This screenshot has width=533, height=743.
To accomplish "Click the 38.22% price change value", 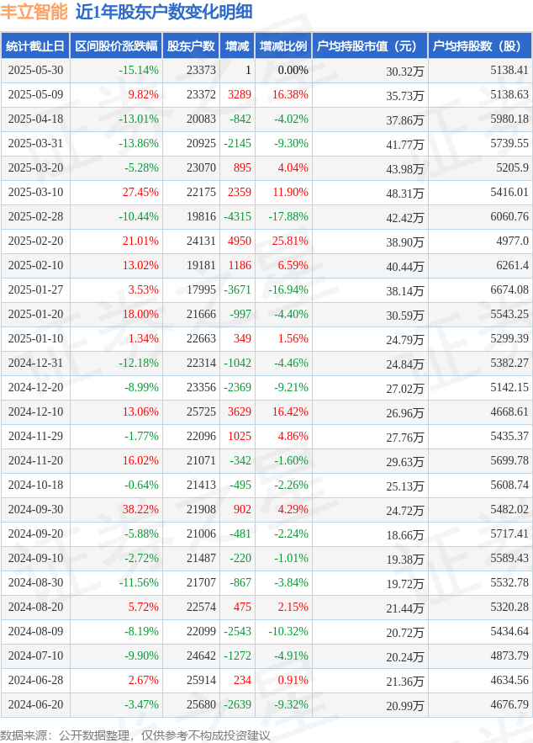I will point(140,509).
